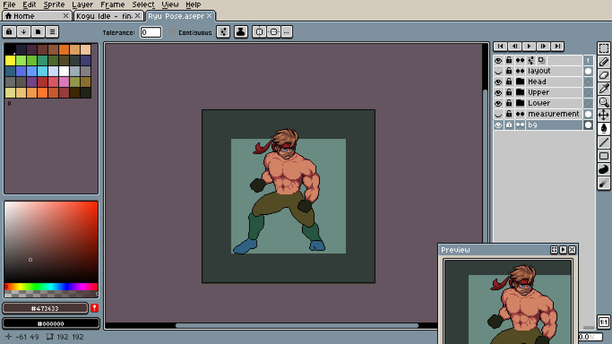Play animation in Preview window

[x=563, y=250]
